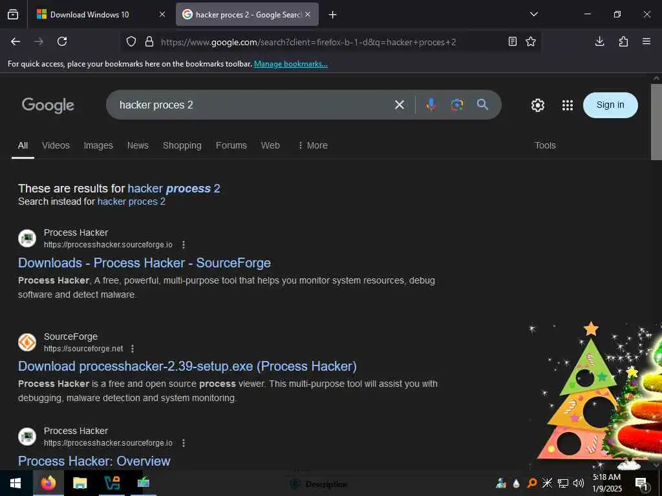
Task: Open tracking protection shield icon
Action: (131, 41)
